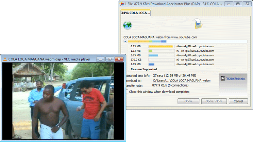Viewport: 253px width, 142px height.
Task: Click the Open Folder button
Action: coord(214,101)
